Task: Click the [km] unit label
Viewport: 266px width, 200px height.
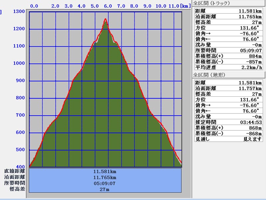Action: pyautogui.click(x=186, y=6)
